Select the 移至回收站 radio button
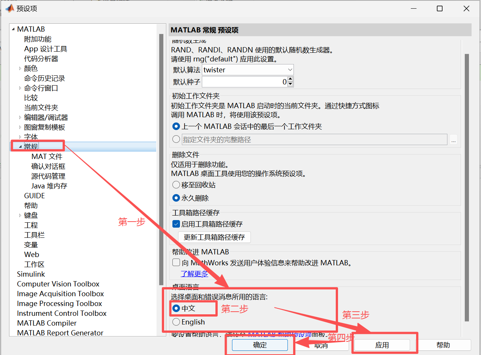Screen dimensions: 481x355 [176, 185]
